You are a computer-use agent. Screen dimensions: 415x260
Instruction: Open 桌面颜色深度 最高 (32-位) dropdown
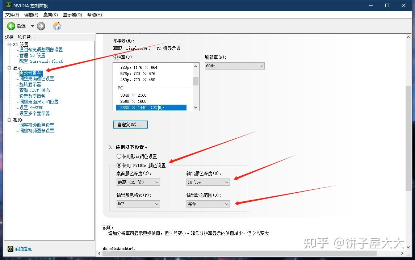coord(138,182)
